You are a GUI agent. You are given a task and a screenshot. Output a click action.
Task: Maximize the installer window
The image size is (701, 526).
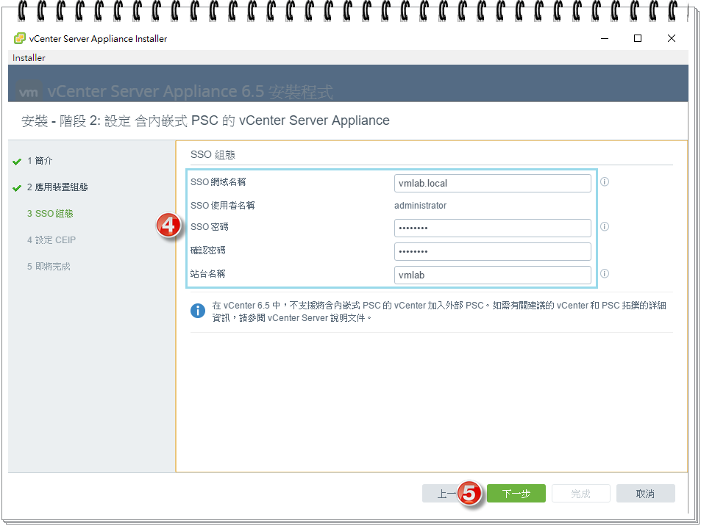coord(638,38)
